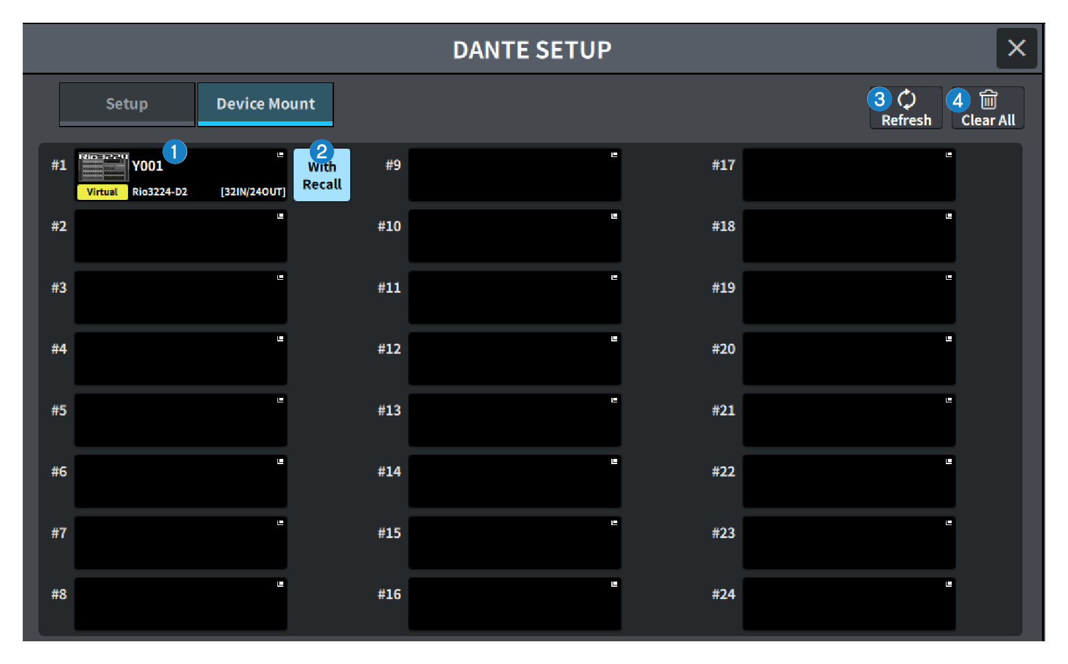
Task: Click the popup icon on slot #24
Action: pyautogui.click(x=948, y=583)
